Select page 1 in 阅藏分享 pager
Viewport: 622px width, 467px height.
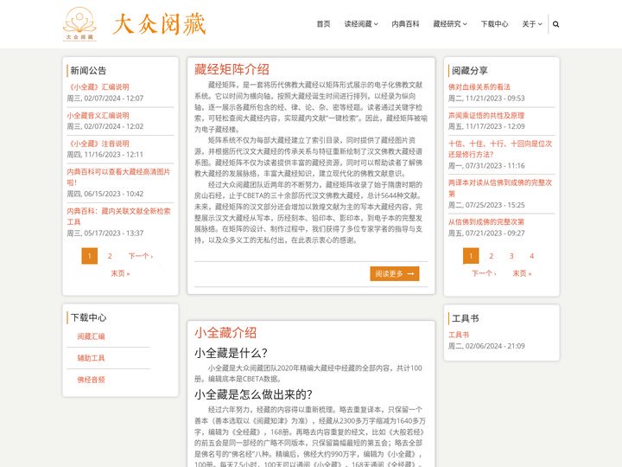tap(471, 256)
